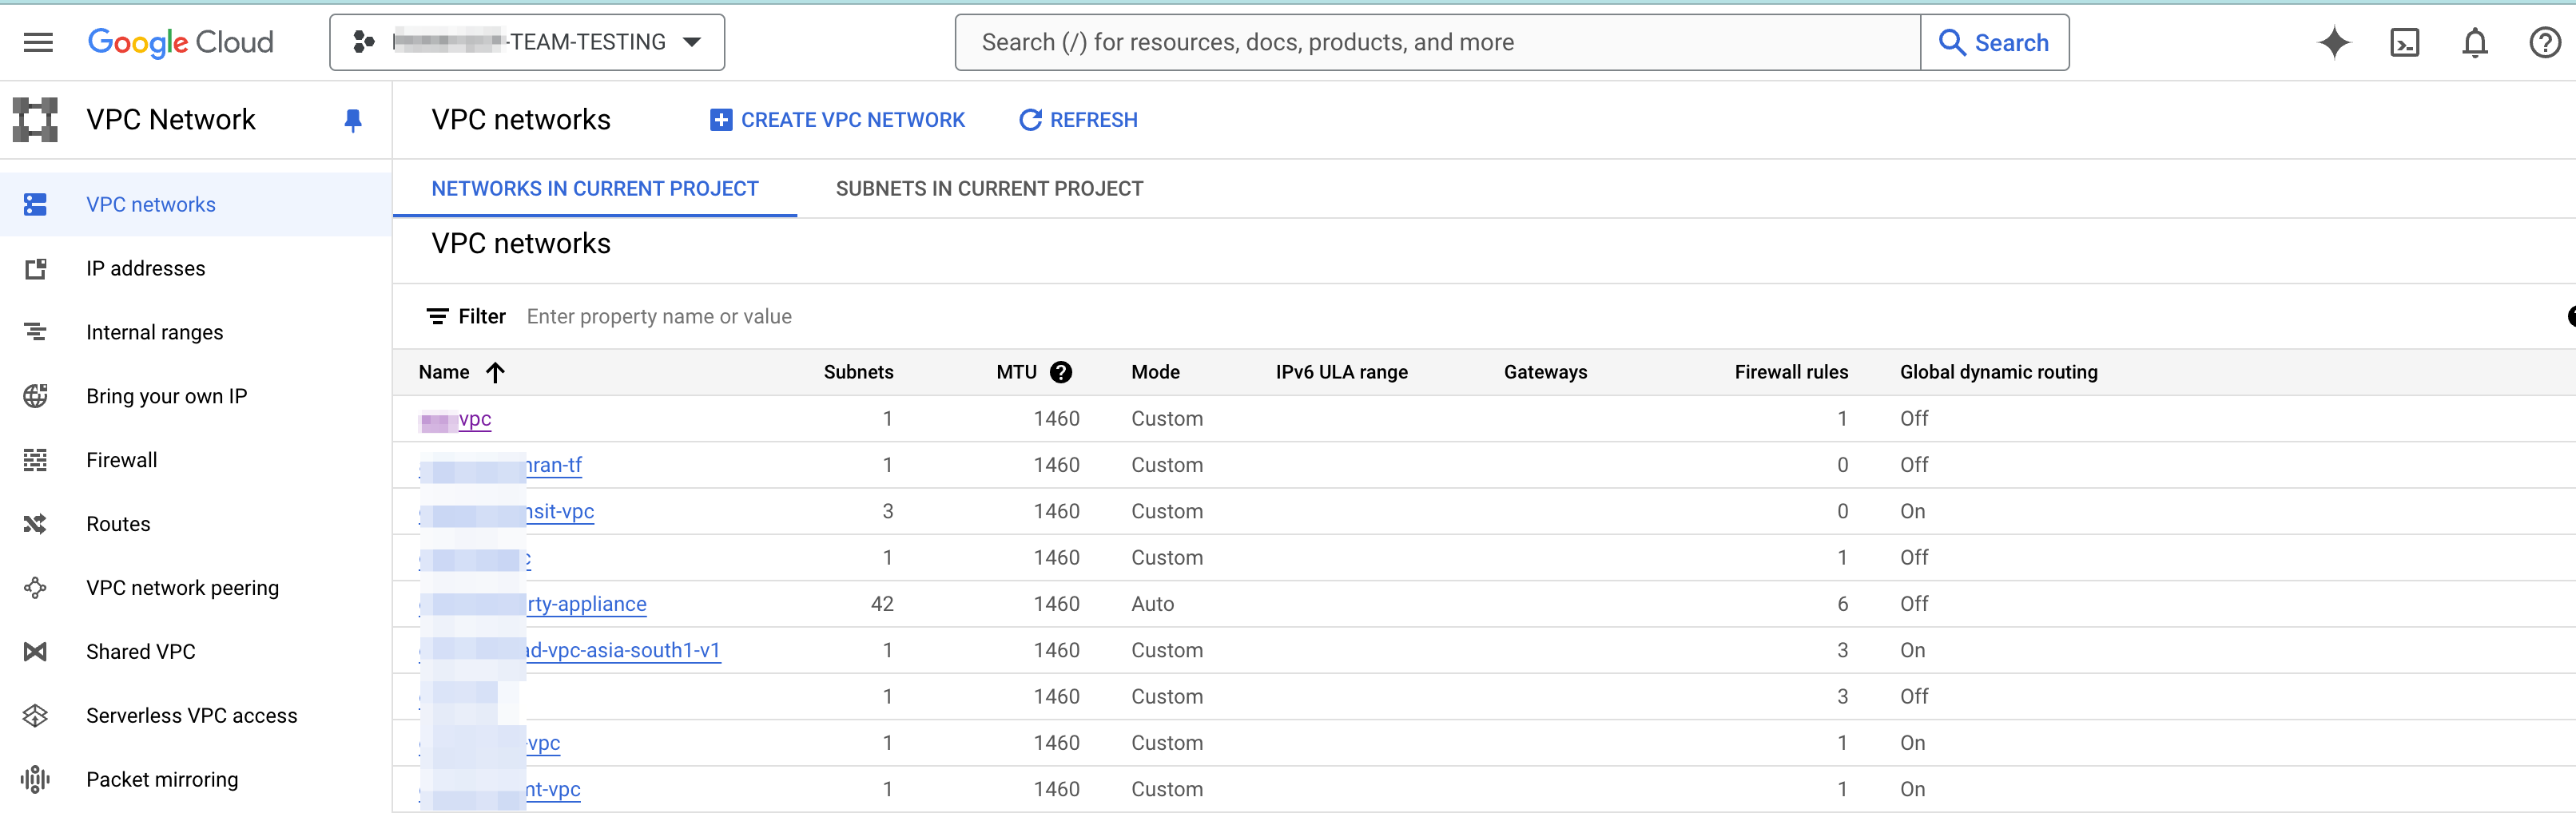Go to VPC network peering page
Image resolution: width=2576 pixels, height=813 pixels.
point(182,588)
